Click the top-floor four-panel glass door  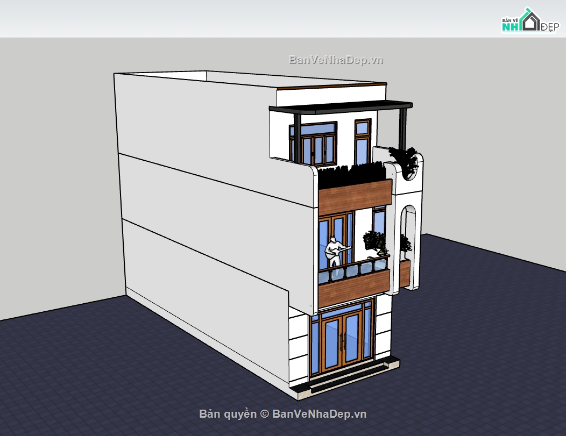click(x=315, y=148)
